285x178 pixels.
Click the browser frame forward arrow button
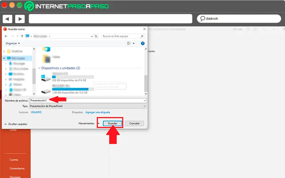click(x=20, y=19)
